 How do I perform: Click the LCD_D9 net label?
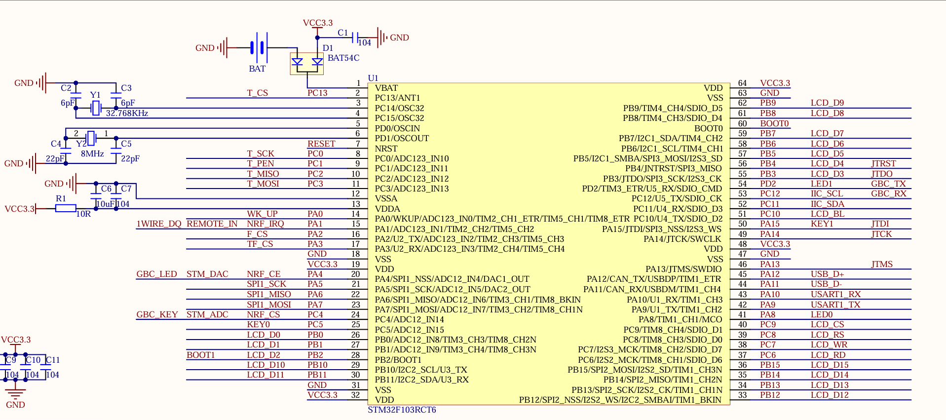tap(828, 103)
